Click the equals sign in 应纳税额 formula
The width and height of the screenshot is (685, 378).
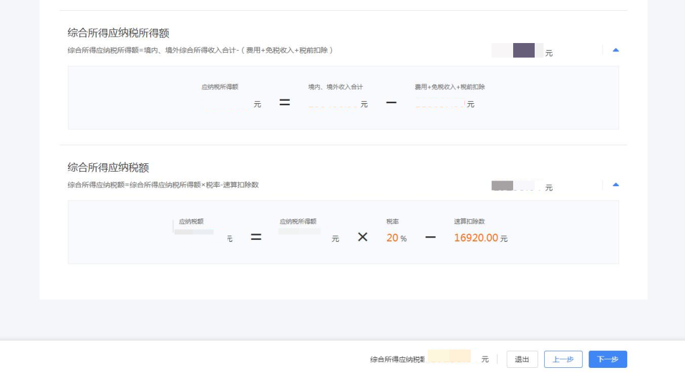256,237
